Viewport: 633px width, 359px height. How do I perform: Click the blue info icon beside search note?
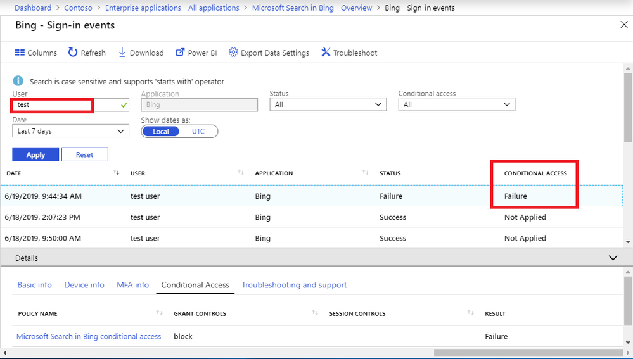coord(18,81)
